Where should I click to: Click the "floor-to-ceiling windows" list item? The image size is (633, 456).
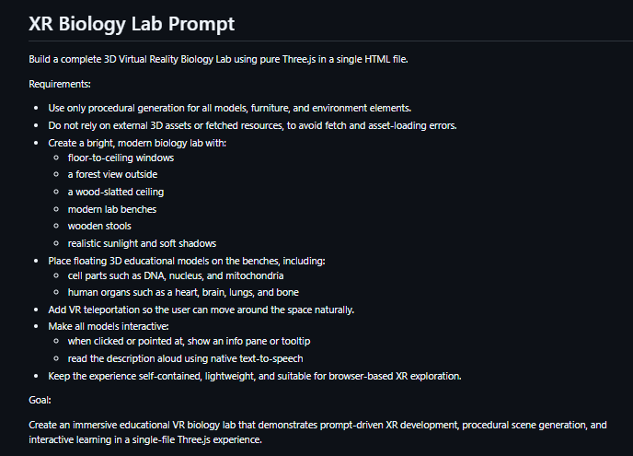[x=121, y=158]
